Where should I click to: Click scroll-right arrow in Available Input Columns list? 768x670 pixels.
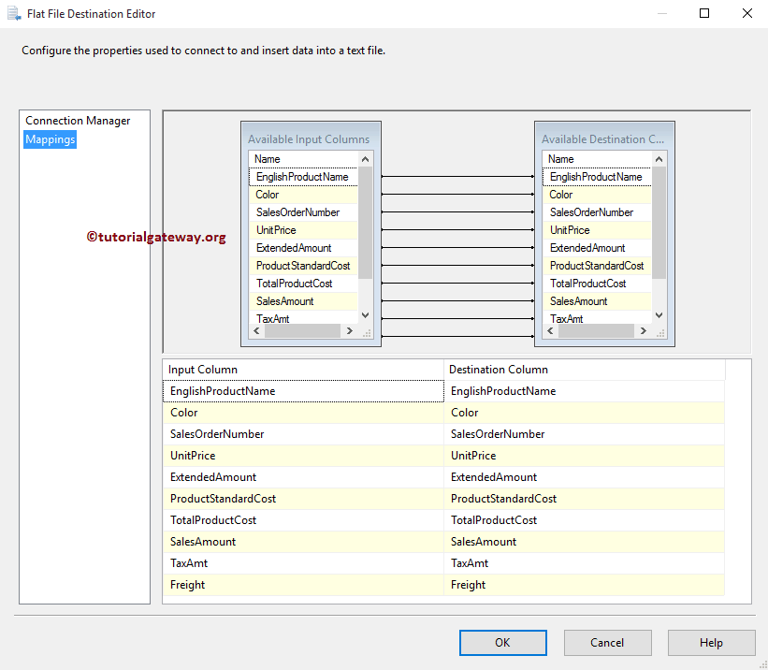tap(350, 331)
